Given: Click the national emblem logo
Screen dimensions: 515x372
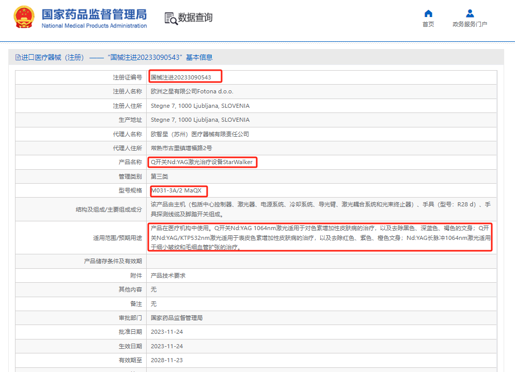Looking at the screenshot, I should 23,18.
